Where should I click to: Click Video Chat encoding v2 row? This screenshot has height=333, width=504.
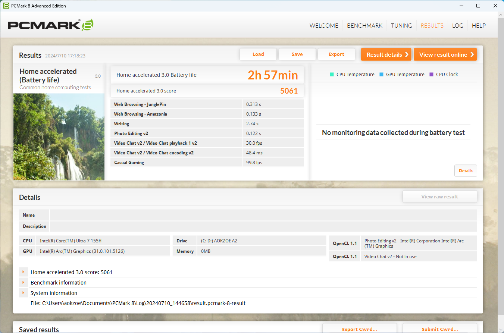coord(207,153)
